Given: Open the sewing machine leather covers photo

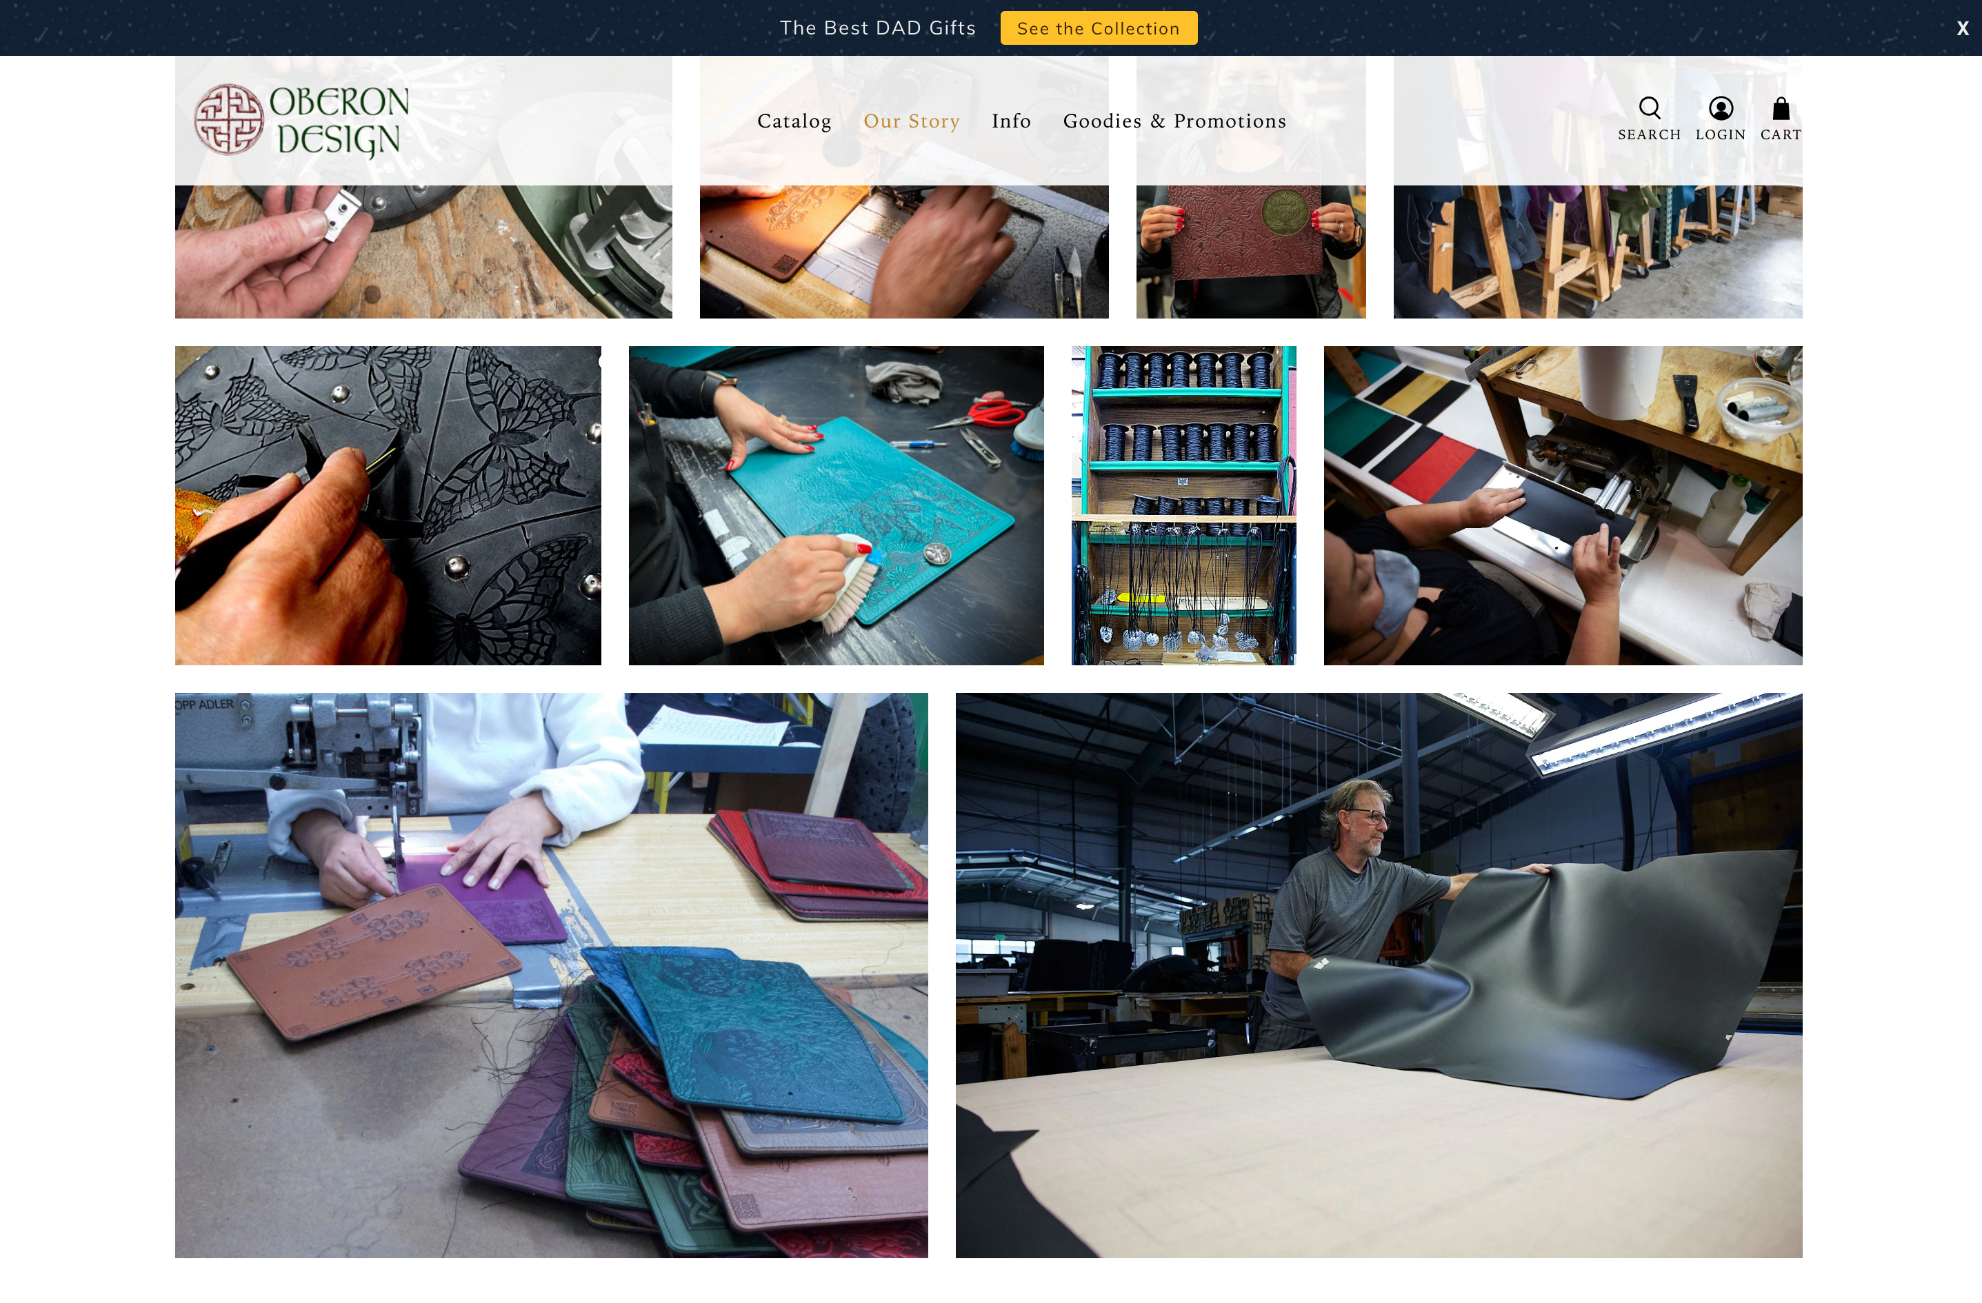Looking at the screenshot, I should [551, 975].
